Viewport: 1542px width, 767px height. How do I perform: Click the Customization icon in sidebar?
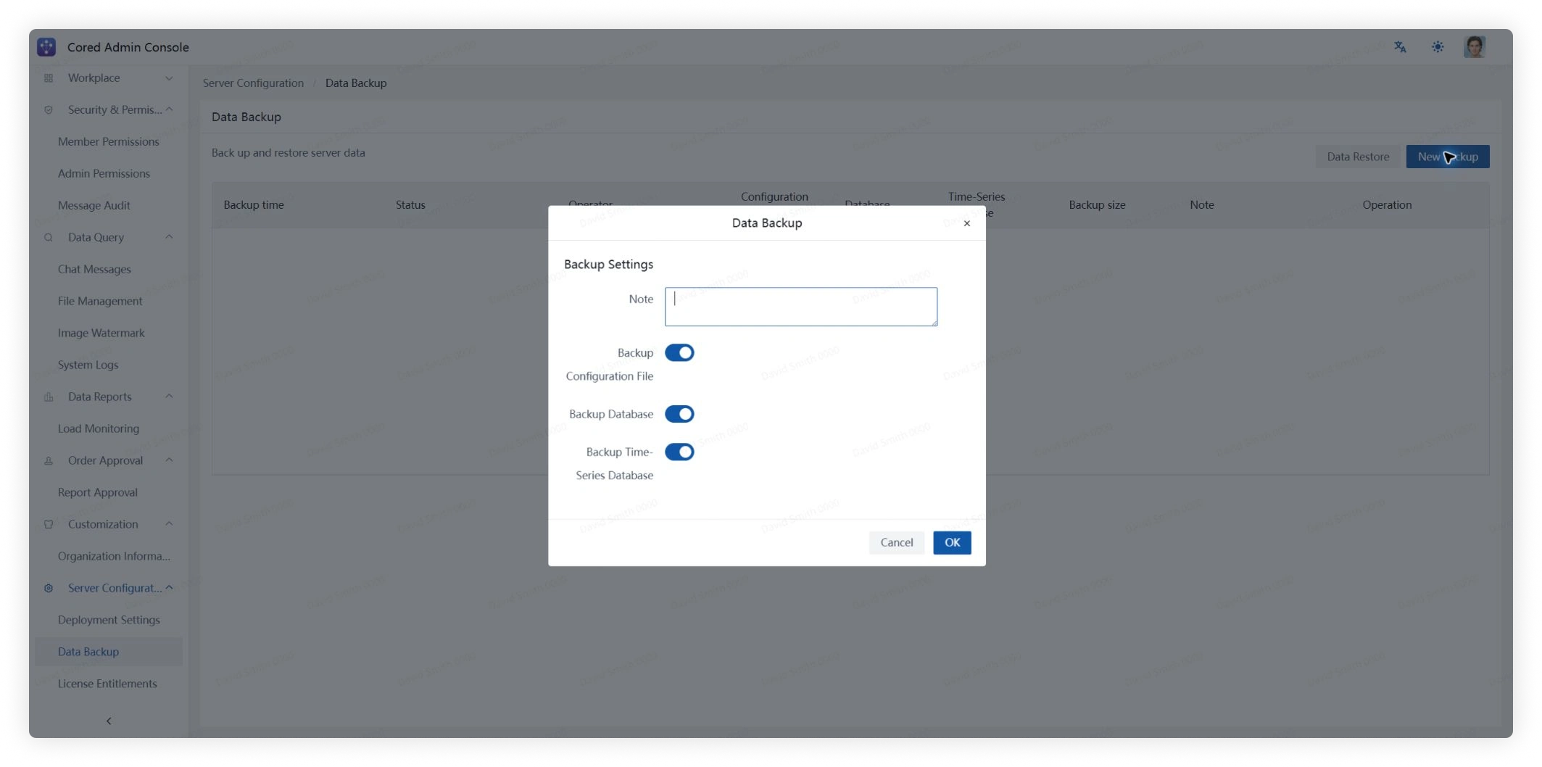pyautogui.click(x=49, y=525)
